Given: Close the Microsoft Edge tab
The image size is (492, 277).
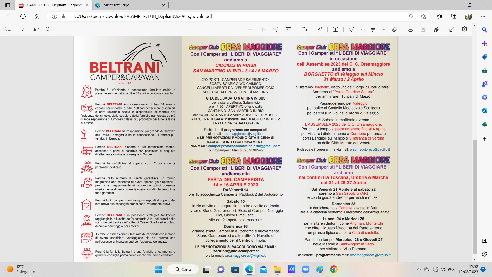Looking at the screenshot, I should click(x=164, y=5).
